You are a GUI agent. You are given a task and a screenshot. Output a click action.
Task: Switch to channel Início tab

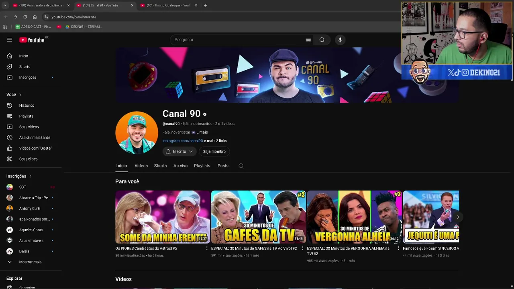(121, 166)
